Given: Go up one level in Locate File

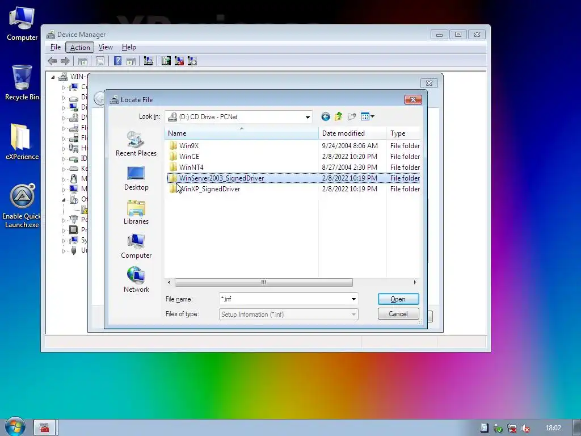Looking at the screenshot, I should [338, 117].
